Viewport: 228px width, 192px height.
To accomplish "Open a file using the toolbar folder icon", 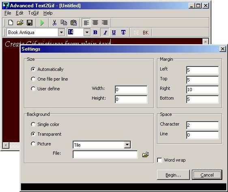I will (x=20, y=23).
